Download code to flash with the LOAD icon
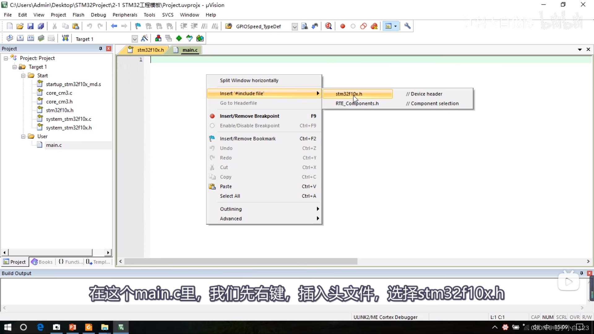 65,38
